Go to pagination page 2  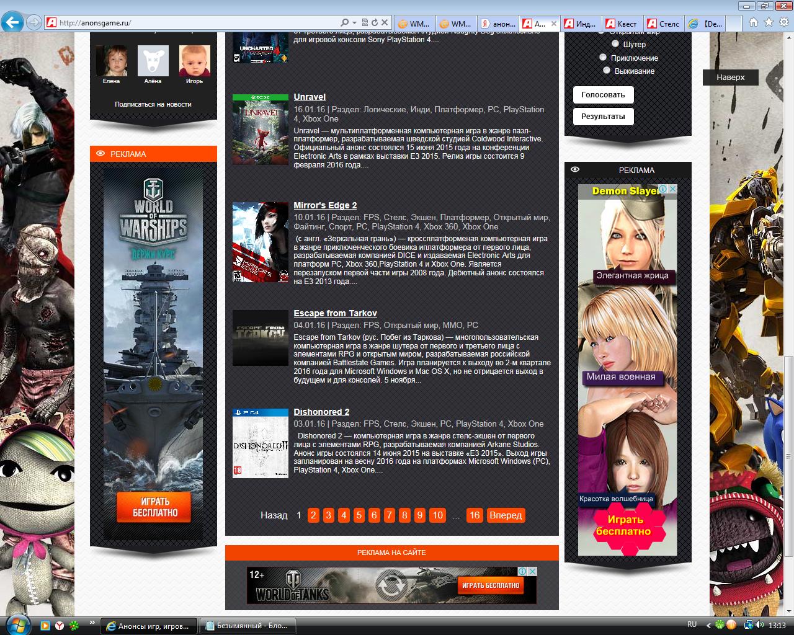313,515
